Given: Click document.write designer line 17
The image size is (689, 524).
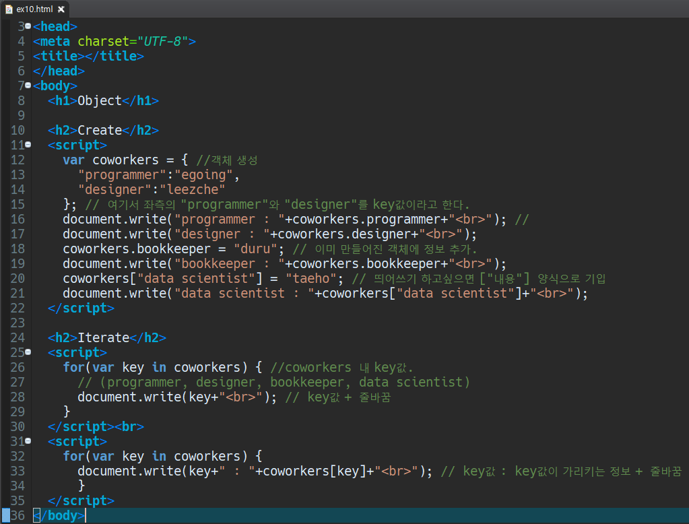Looking at the screenshot, I should tap(270, 234).
